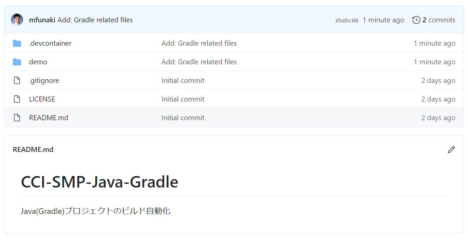This screenshot has width=468, height=240.
Task: Click '2 days ago' beside README.md
Action: [438, 117]
